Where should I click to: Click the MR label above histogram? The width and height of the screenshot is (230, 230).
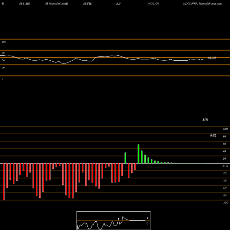click(x=205, y=120)
